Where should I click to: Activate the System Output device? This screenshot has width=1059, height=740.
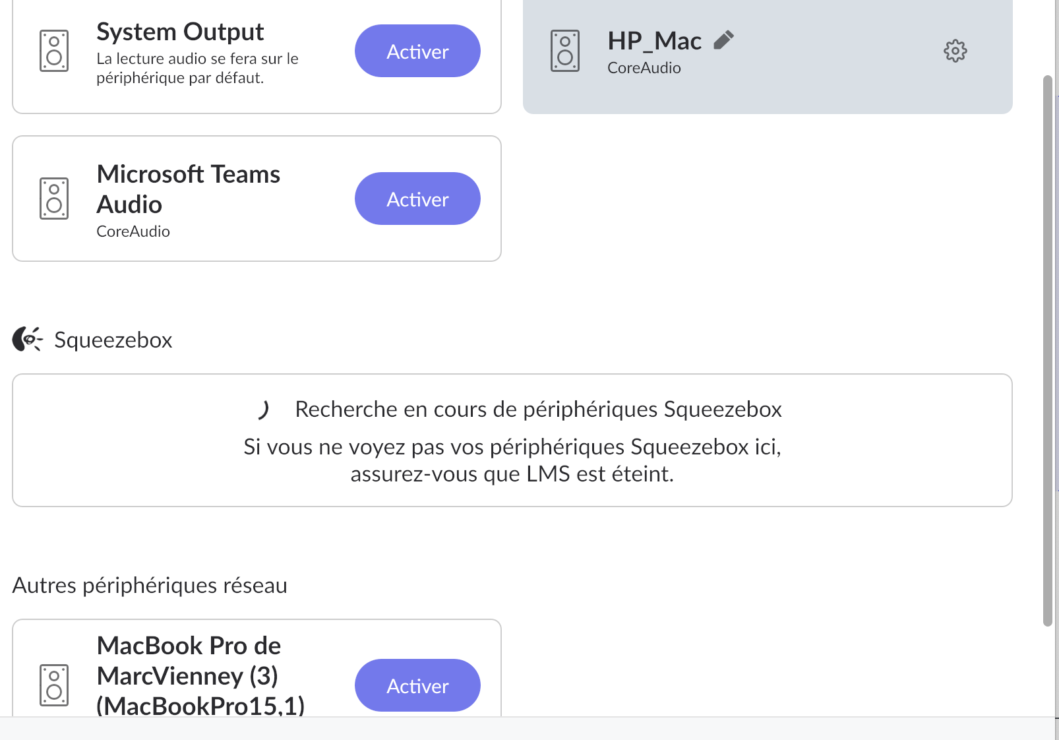click(x=417, y=51)
